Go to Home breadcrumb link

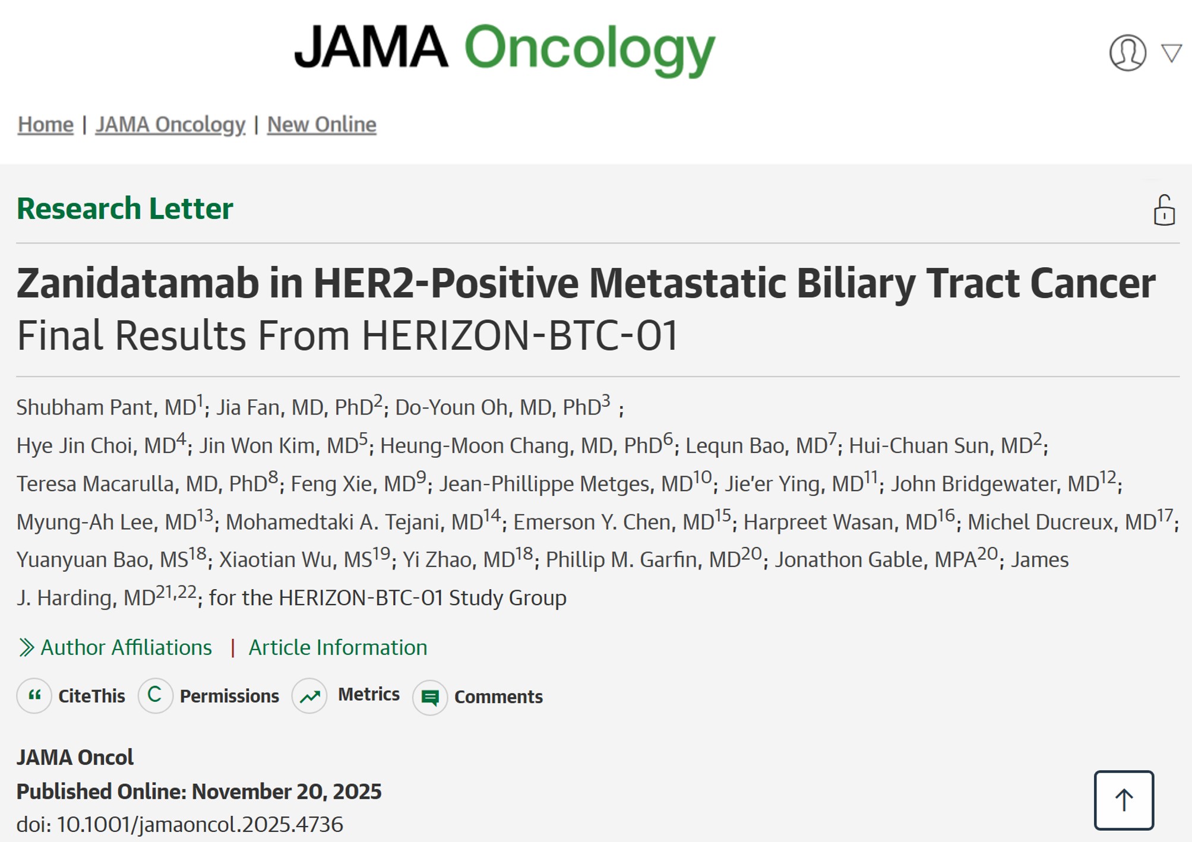click(x=45, y=125)
